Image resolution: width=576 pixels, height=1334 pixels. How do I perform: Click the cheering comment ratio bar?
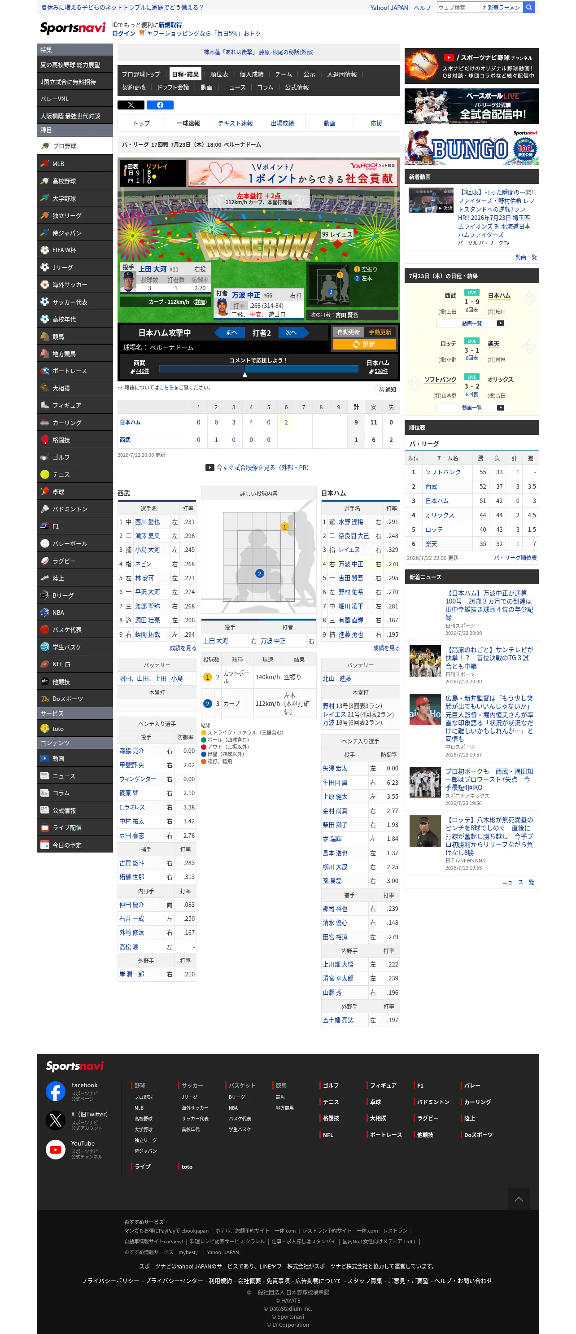coord(259,369)
